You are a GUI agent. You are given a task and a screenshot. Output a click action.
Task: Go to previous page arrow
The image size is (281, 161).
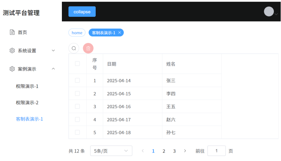click(x=143, y=151)
